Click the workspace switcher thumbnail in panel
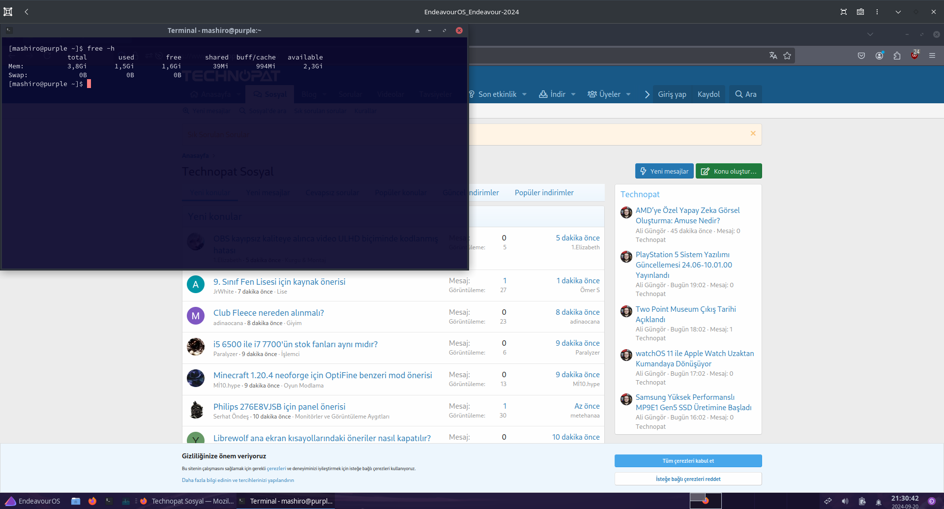Screen dimensions: 944x509 [x=706, y=501]
